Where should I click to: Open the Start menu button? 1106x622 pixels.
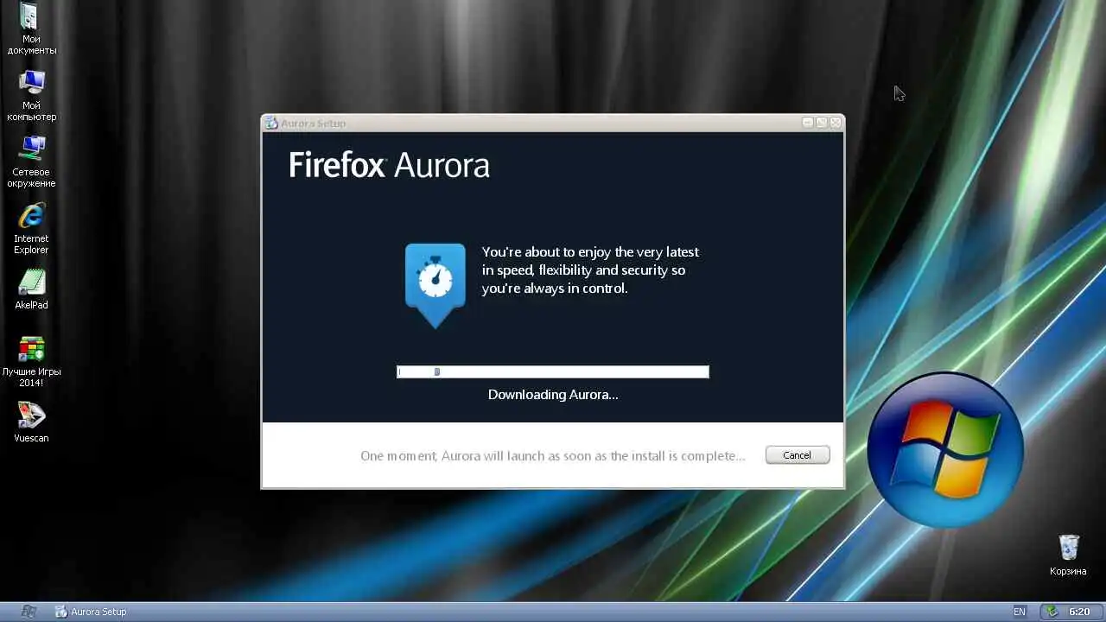click(29, 612)
